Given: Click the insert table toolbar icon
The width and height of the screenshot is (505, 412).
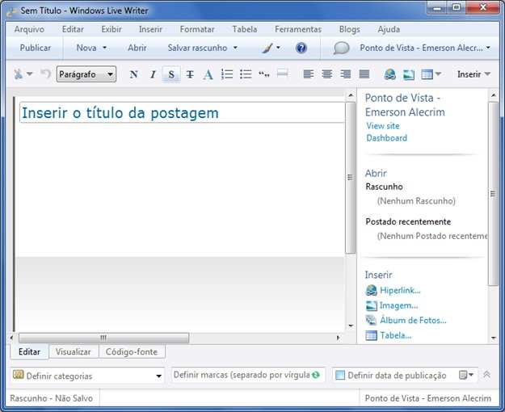Looking at the screenshot, I should click(x=427, y=74).
